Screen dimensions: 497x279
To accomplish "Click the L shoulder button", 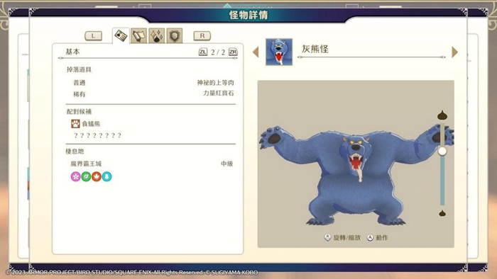I will (x=93, y=35).
